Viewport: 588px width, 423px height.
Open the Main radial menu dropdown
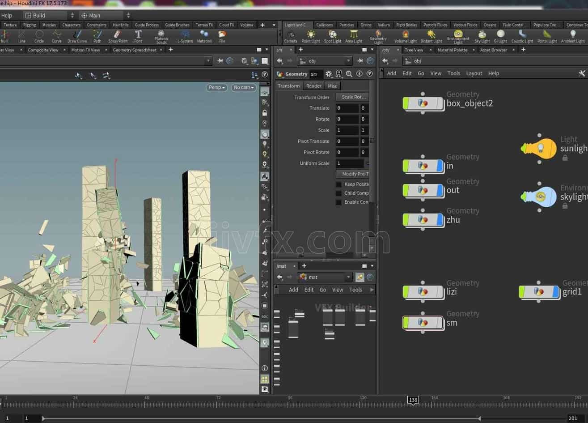(x=105, y=15)
